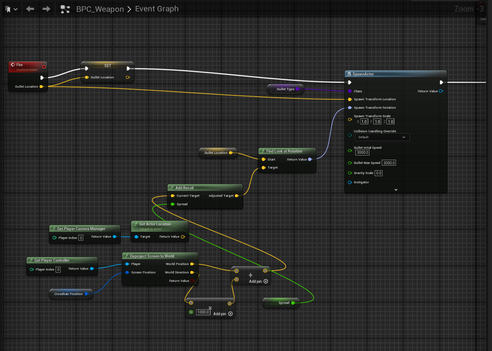Click Add Recoil Adjusted Target output pin
Screen dimensions: 492x351
[x=237, y=196]
